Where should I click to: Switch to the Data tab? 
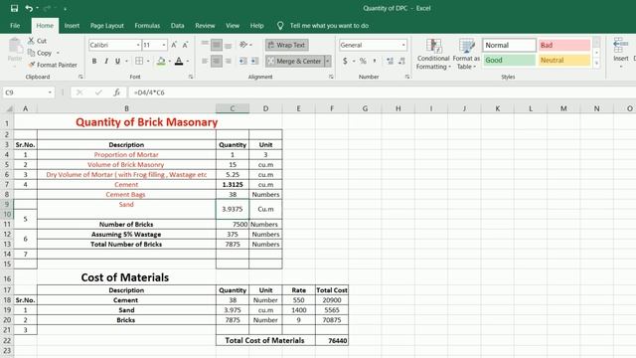coord(177,26)
